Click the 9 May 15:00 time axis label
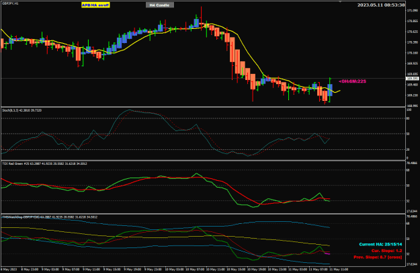 112,269
